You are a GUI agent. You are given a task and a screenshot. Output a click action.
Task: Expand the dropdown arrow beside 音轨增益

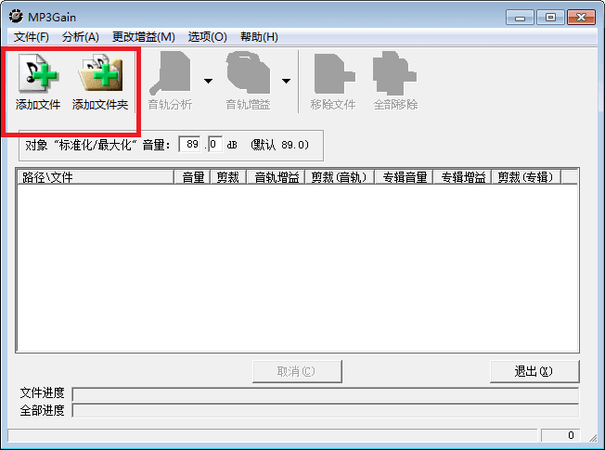click(286, 81)
